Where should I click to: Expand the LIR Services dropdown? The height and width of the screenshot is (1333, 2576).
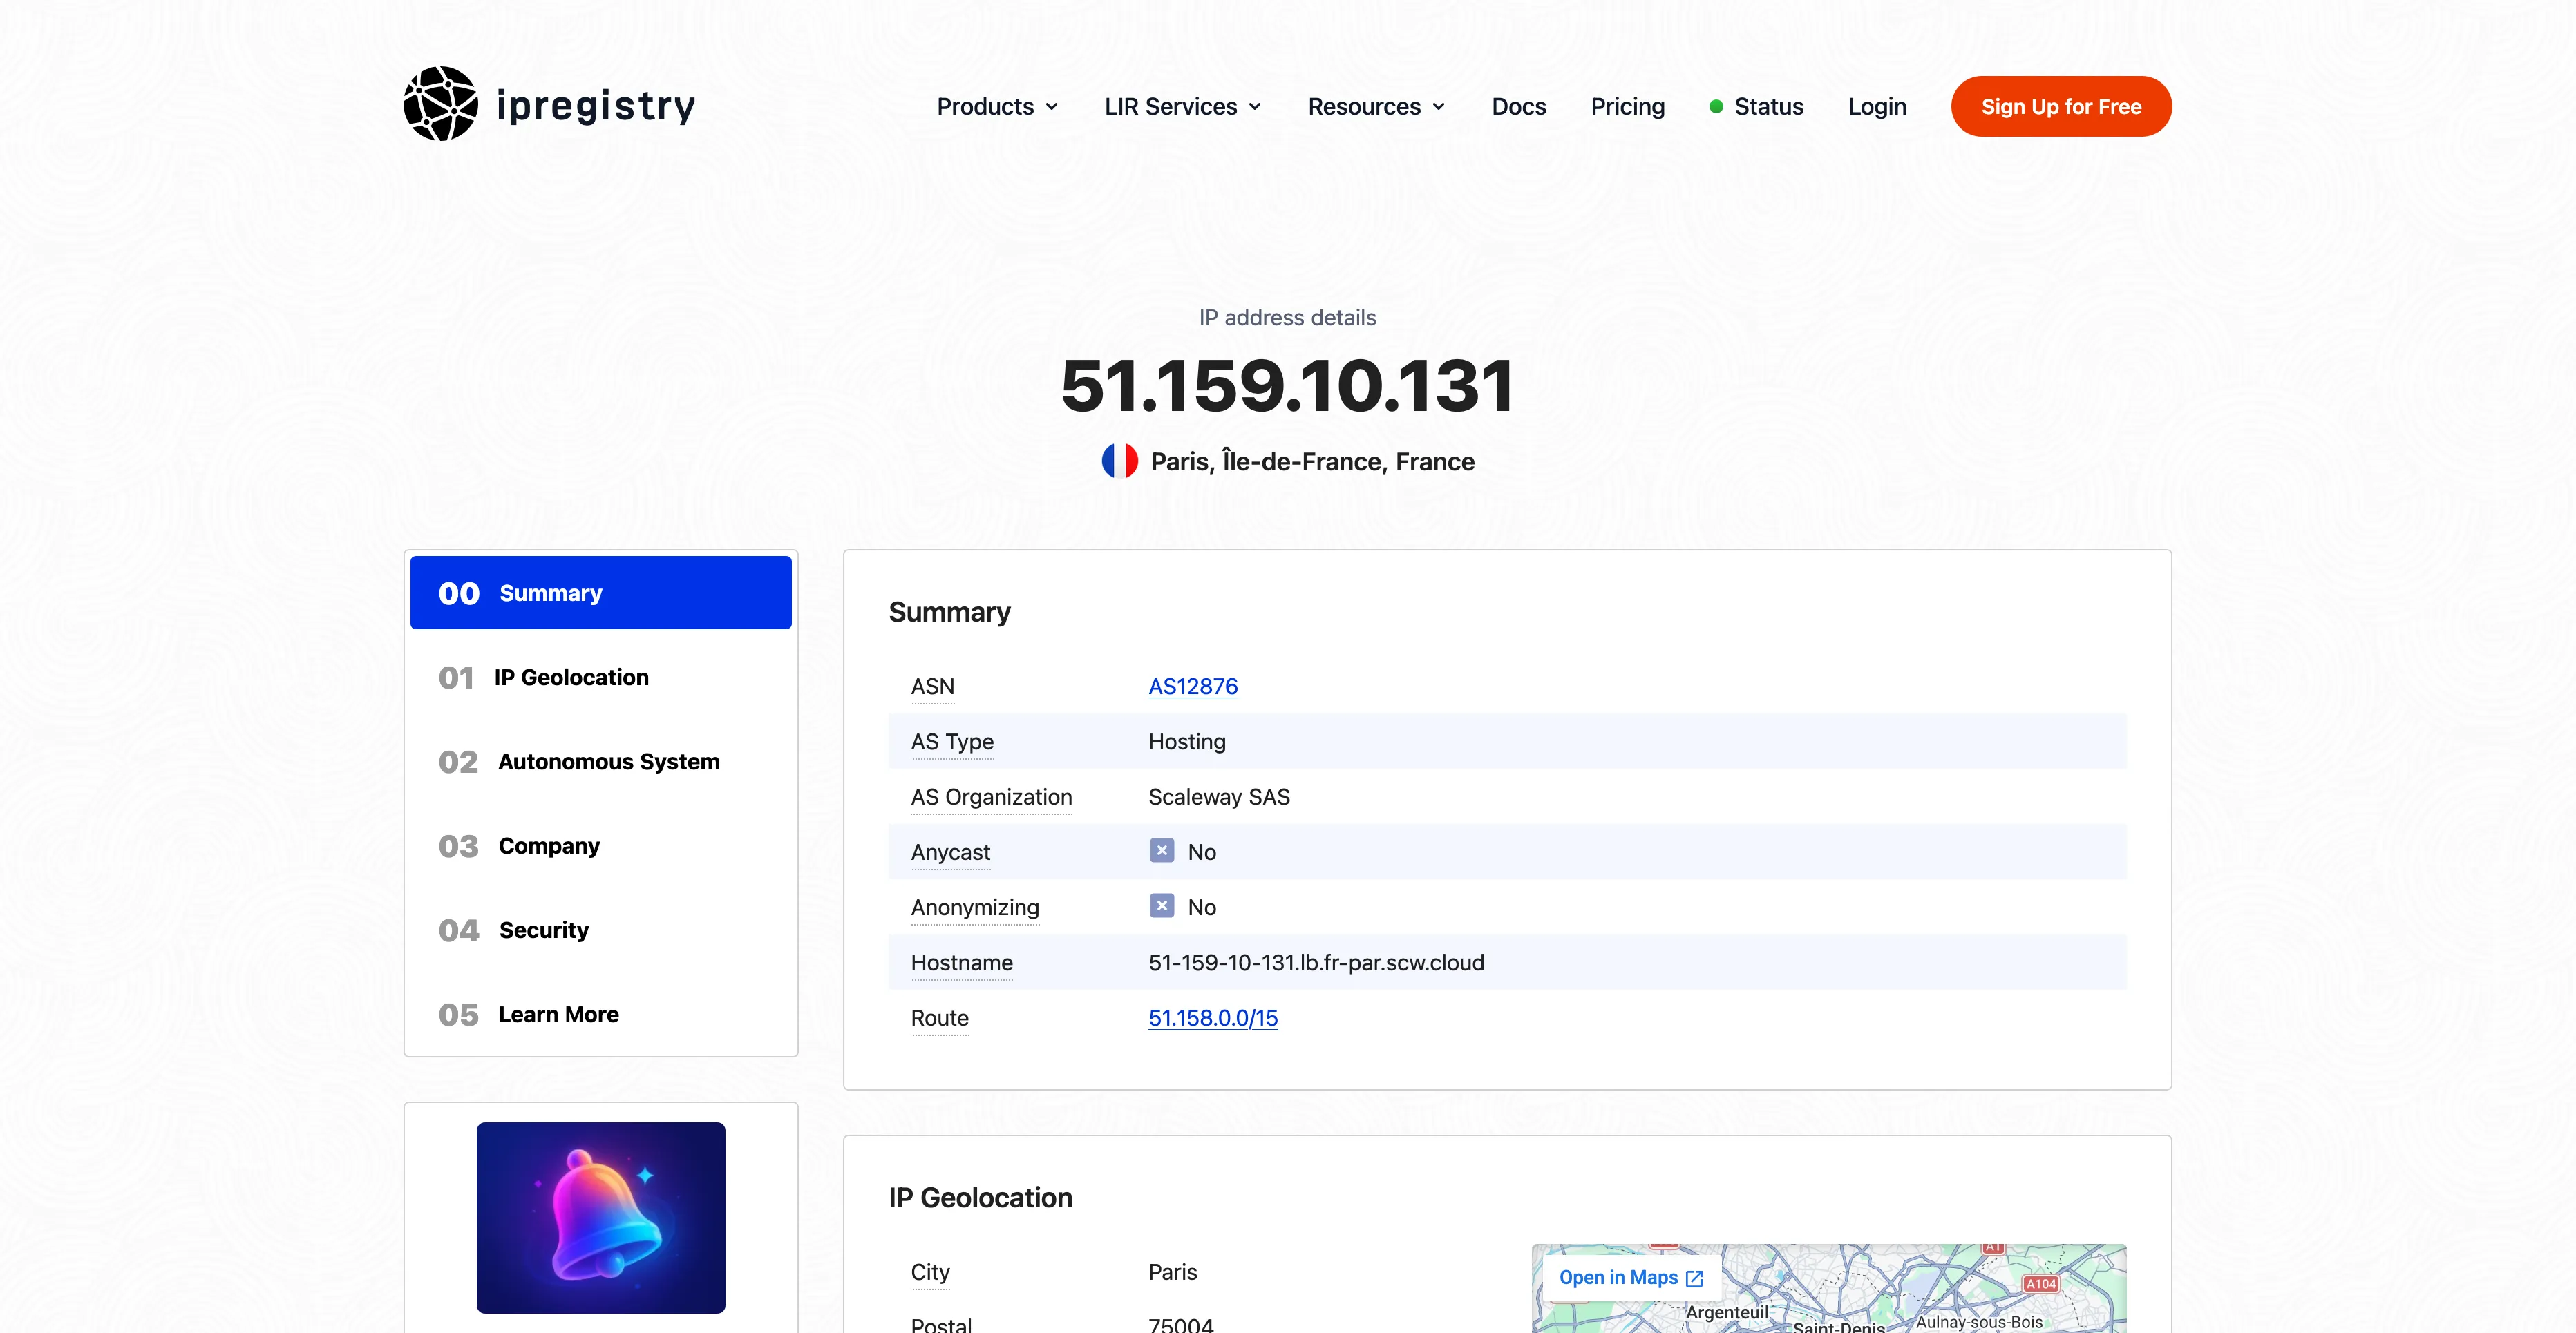click(x=1183, y=106)
